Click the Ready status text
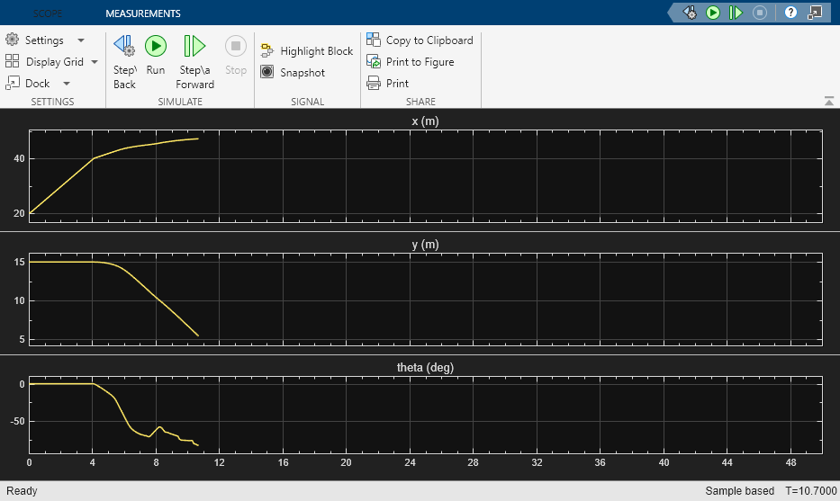Image resolution: width=840 pixels, height=501 pixels. [22, 491]
